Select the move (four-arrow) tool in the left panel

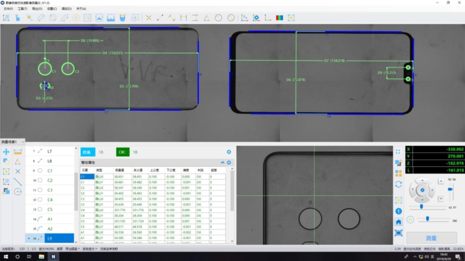(6, 152)
